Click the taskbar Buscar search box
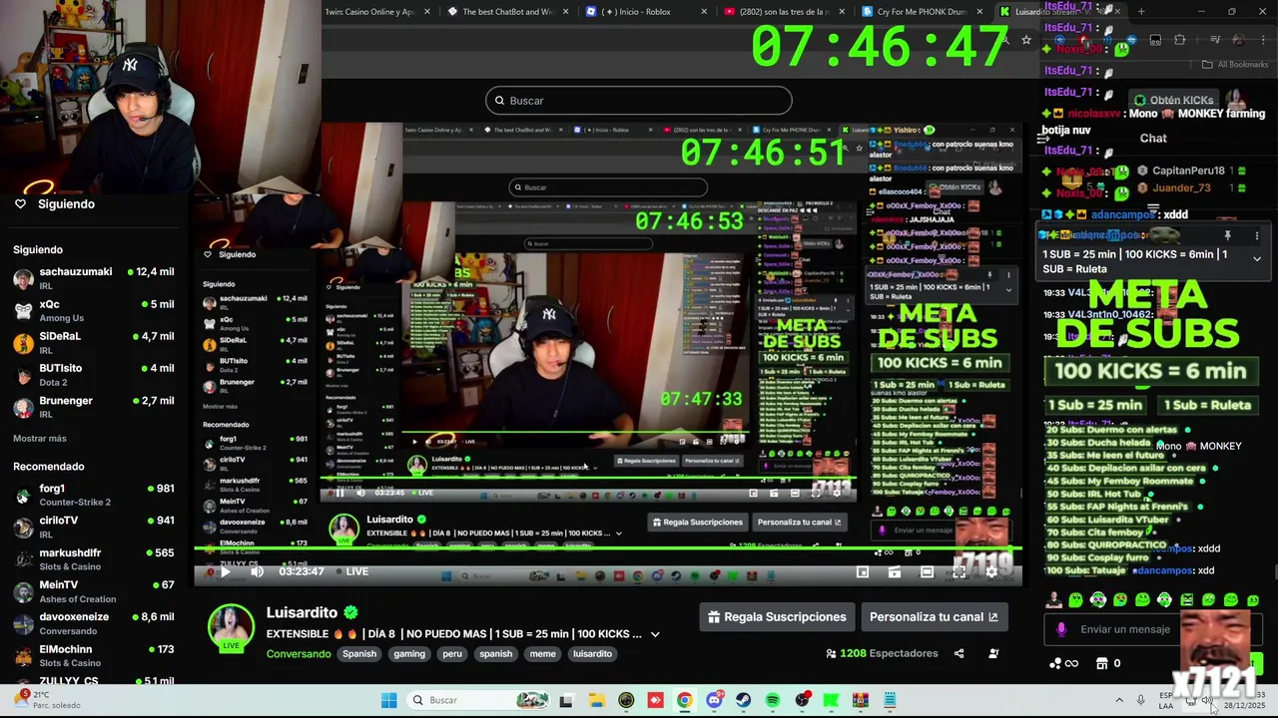1278x718 pixels. pos(476,700)
